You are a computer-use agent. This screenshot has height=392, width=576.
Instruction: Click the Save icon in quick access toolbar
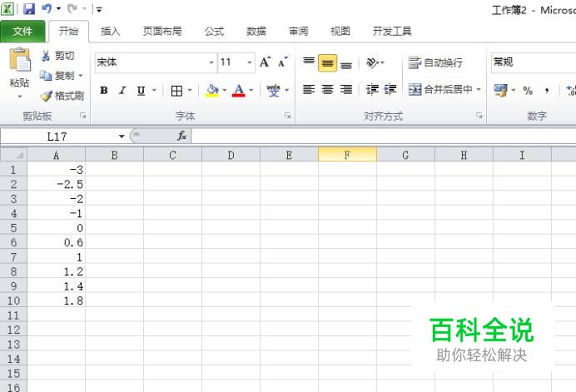click(x=29, y=9)
